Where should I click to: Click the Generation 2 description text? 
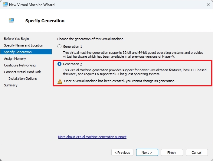coord(135,72)
